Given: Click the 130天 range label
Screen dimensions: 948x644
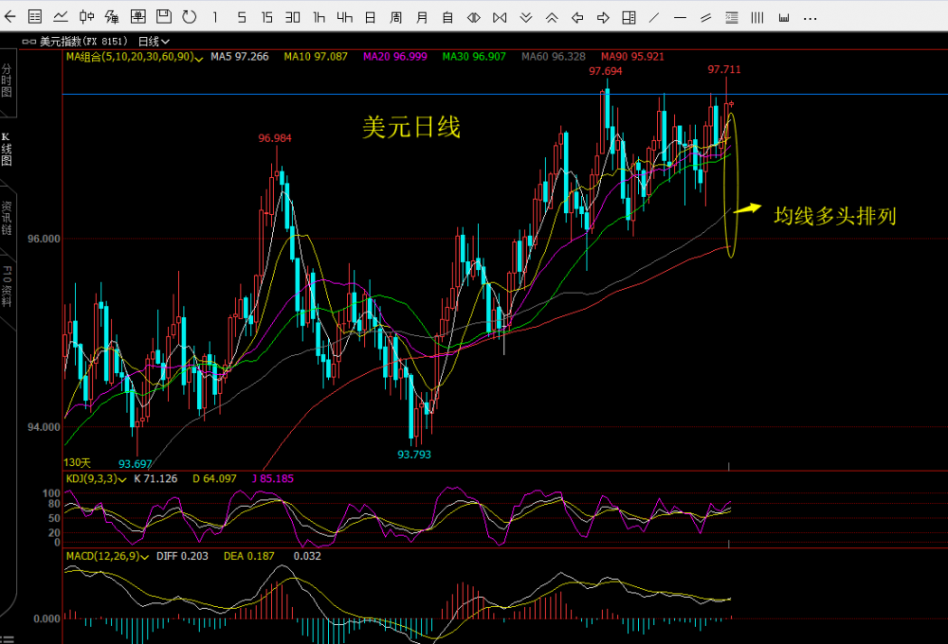Looking at the screenshot, I should tap(78, 463).
